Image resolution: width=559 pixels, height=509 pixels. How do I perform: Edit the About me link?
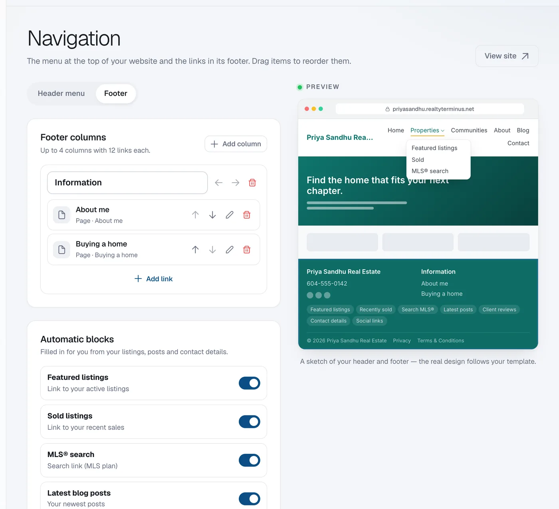pos(230,215)
